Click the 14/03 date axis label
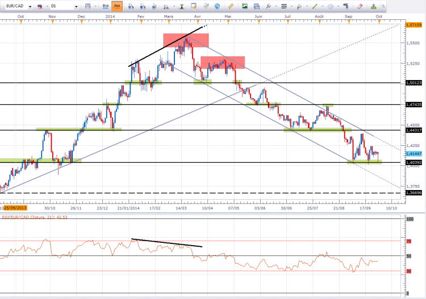The image size is (426, 299). click(x=181, y=208)
